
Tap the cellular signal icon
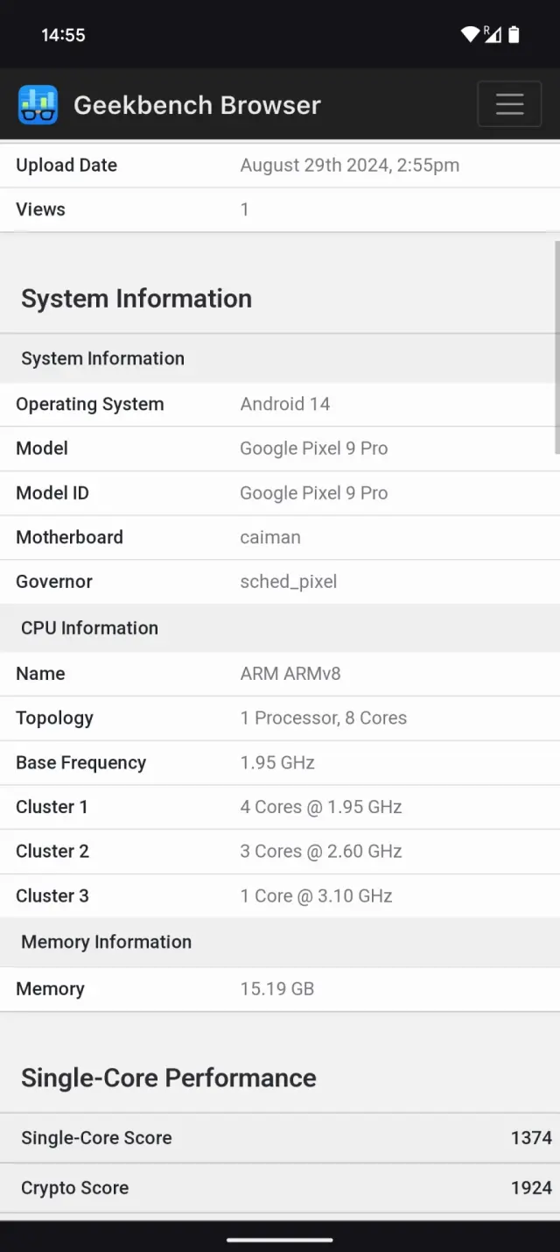pyautogui.click(x=493, y=34)
